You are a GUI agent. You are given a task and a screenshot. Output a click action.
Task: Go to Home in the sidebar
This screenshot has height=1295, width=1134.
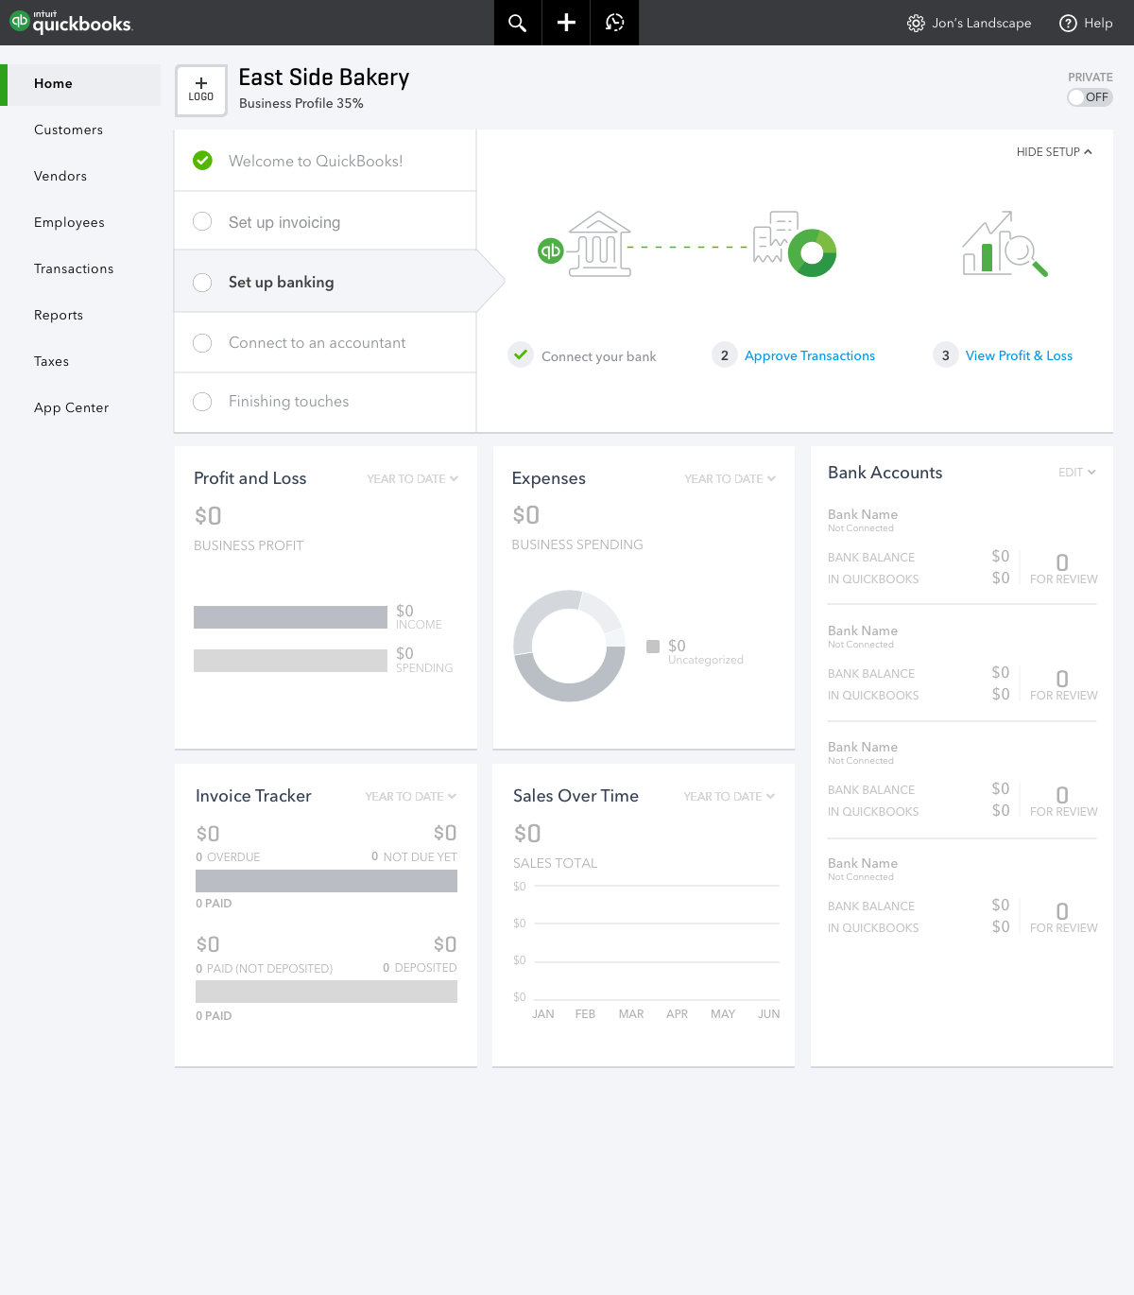pos(81,84)
